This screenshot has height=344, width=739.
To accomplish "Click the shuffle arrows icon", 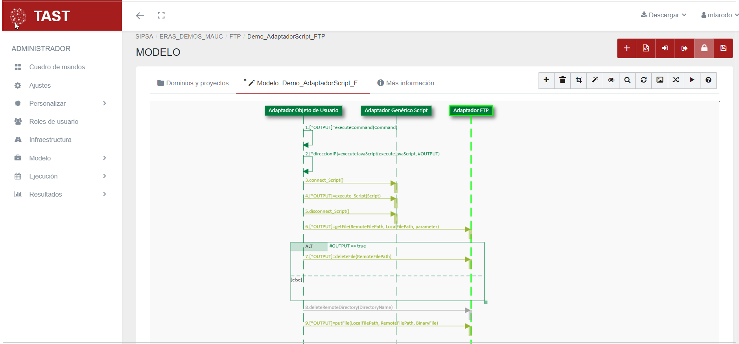I will 676,80.
